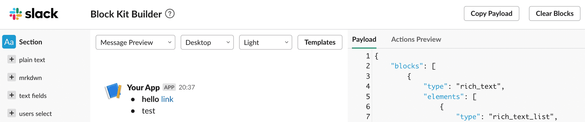Open the Desktop device dropdown

[207, 42]
